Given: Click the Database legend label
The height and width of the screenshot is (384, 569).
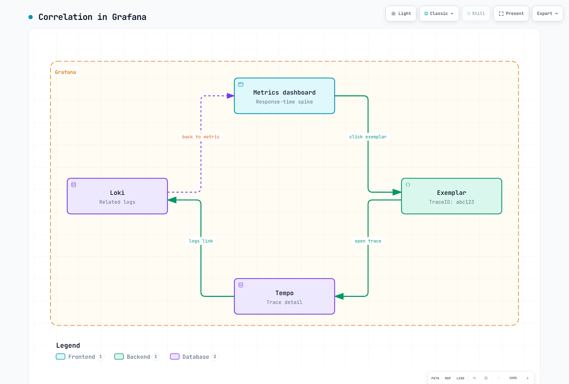Looking at the screenshot, I should 196,357.
